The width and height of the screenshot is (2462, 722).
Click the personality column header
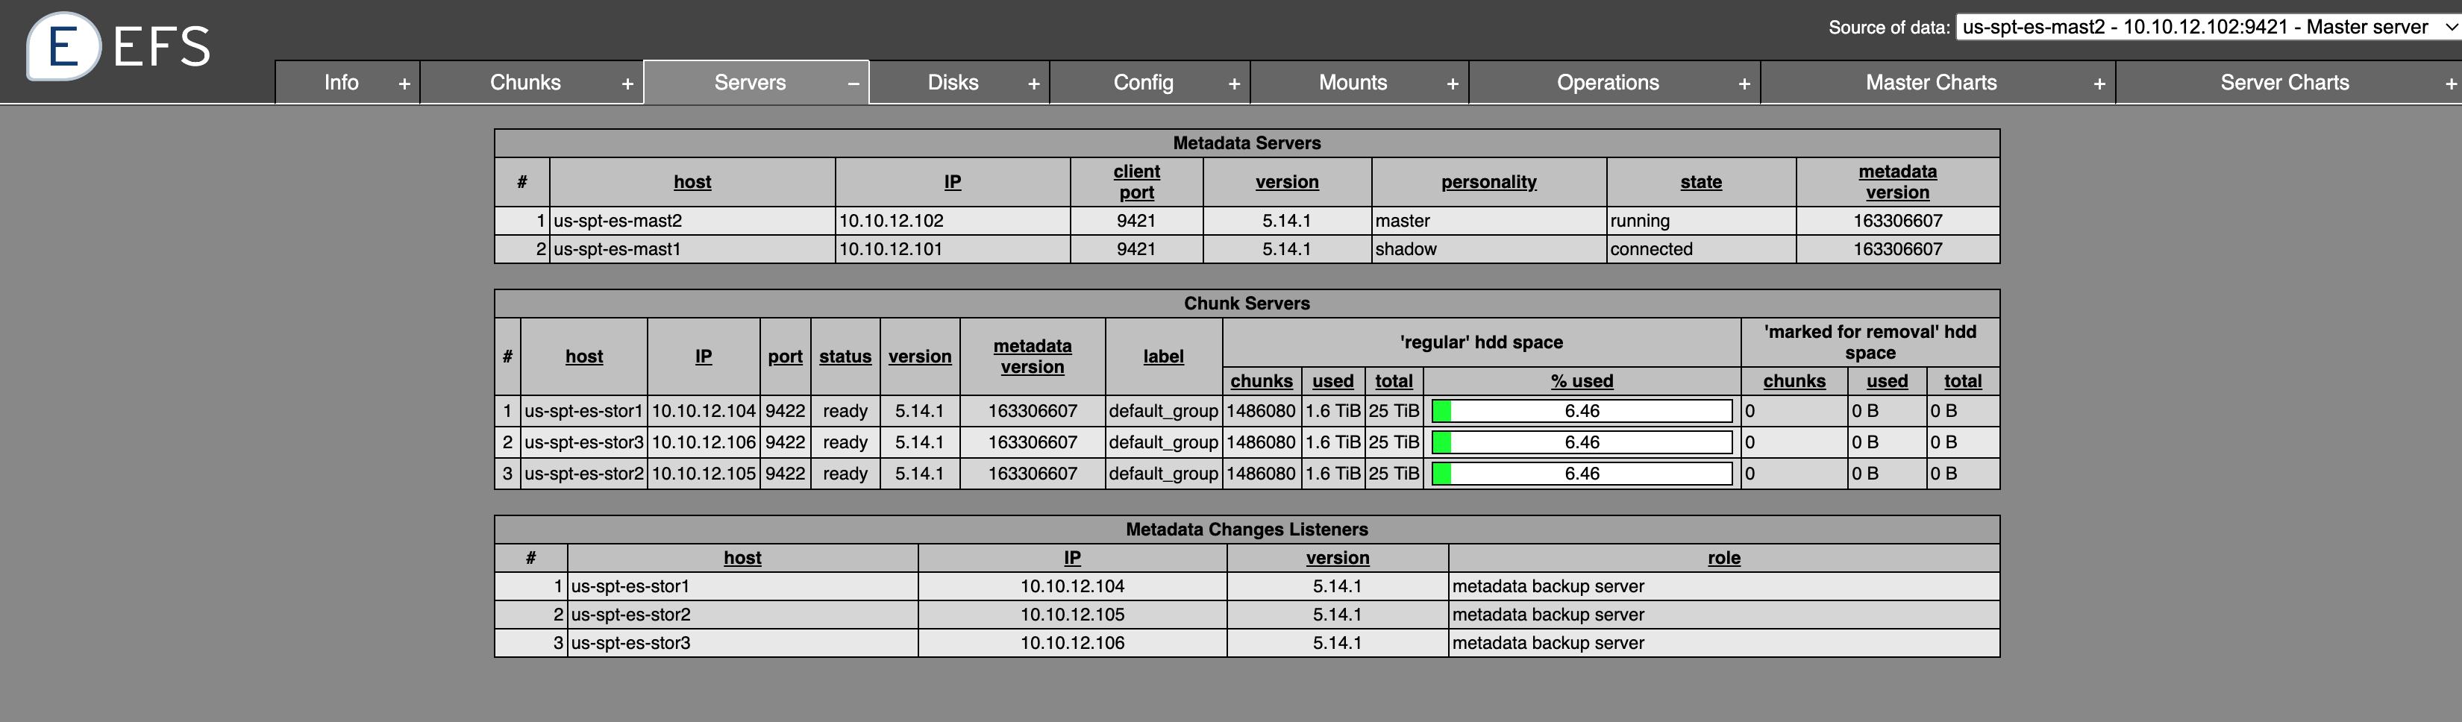[1488, 181]
